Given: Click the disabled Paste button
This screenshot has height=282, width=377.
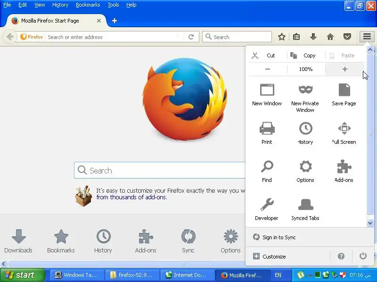Looking at the screenshot, I should click(344, 55).
